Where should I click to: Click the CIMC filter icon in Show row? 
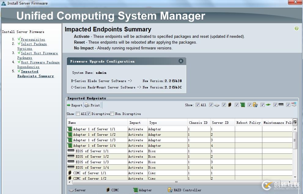[230, 105]
